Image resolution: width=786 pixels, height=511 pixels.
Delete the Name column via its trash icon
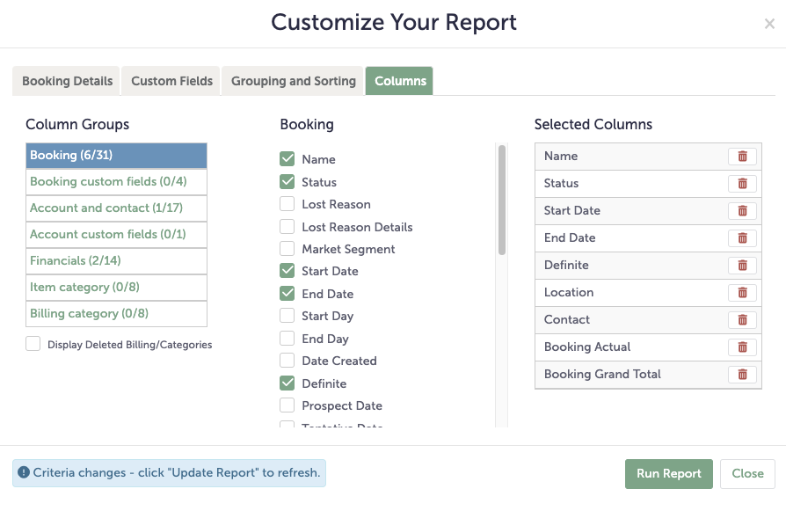tap(742, 156)
